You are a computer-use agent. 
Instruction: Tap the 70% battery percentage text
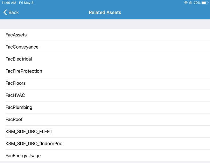[x=197, y=3]
